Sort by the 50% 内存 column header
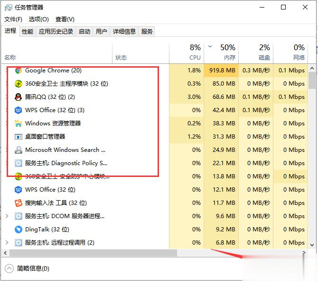This screenshot has width=318, height=282. click(221, 53)
